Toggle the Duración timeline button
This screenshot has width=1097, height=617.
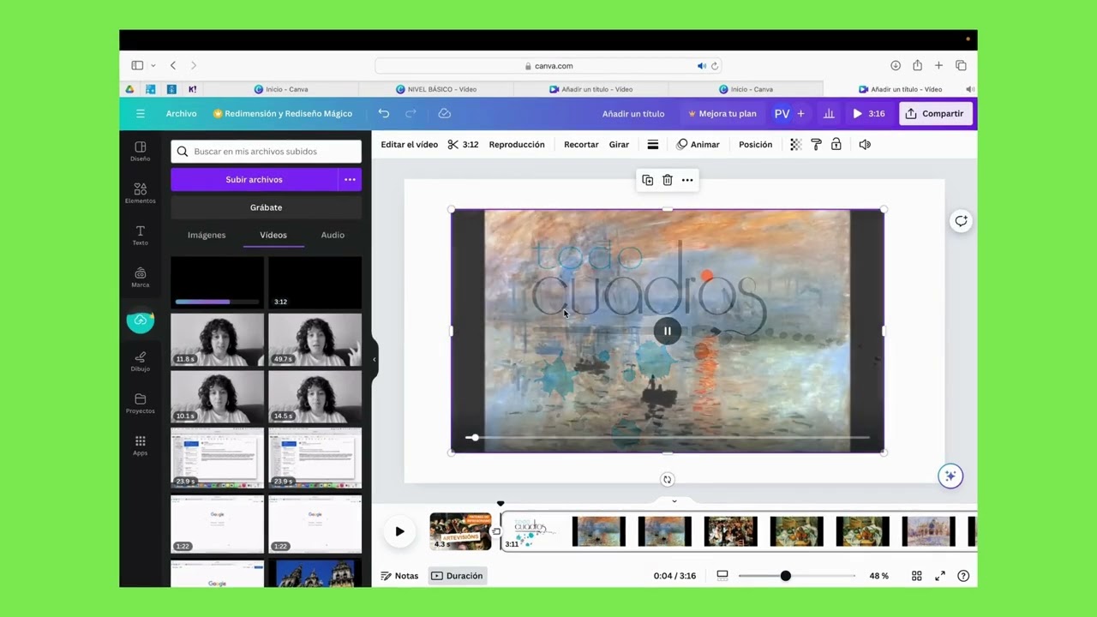(458, 576)
